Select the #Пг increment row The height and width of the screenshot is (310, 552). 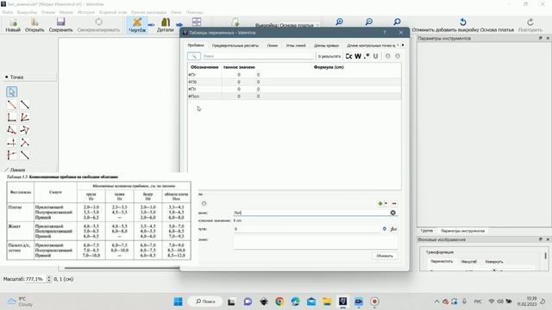(x=294, y=75)
